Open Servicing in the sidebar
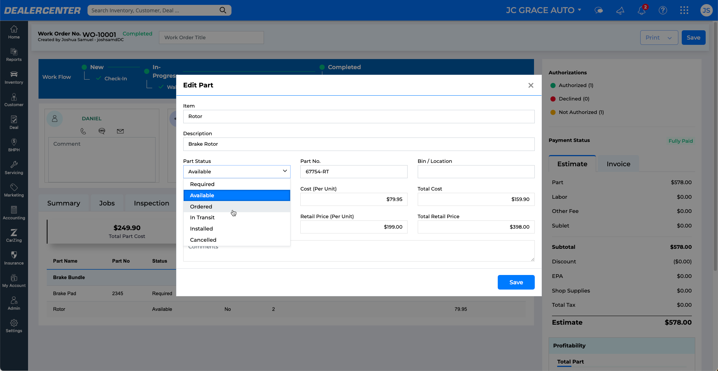 click(14, 168)
